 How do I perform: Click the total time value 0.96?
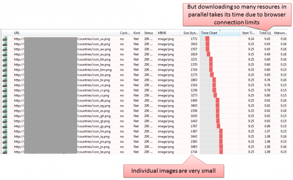coord(267,126)
